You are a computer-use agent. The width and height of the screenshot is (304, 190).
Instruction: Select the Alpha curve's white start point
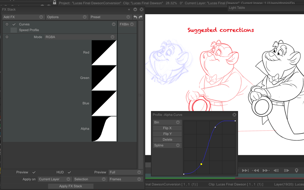coord(184,174)
